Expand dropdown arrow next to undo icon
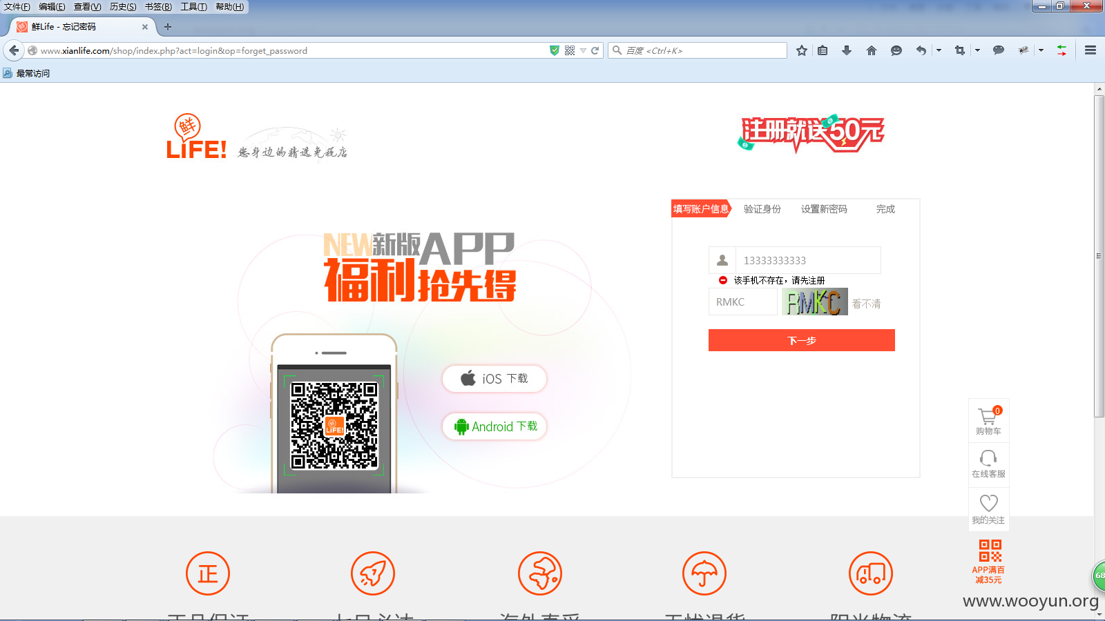 coord(939,50)
